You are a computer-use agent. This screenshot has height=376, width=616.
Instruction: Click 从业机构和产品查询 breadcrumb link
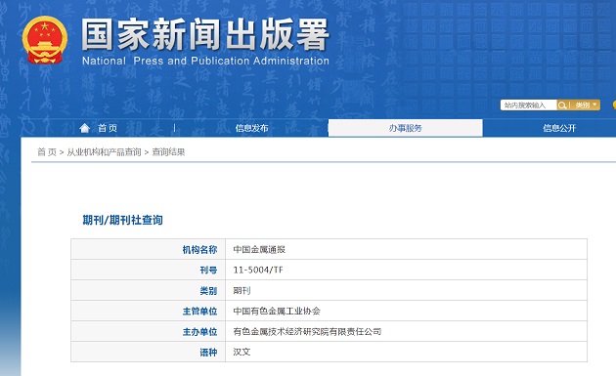point(104,152)
